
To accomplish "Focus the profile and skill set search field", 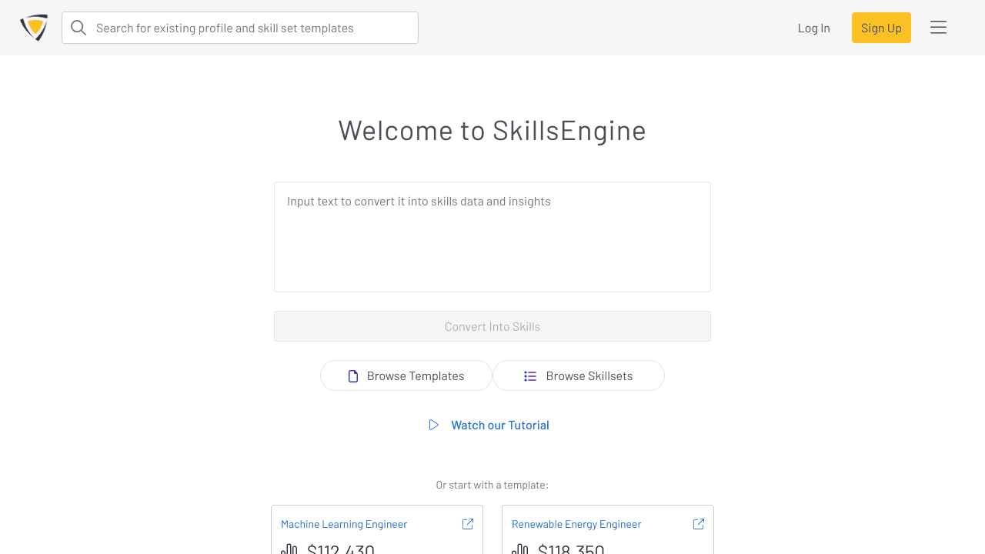I will point(240,28).
